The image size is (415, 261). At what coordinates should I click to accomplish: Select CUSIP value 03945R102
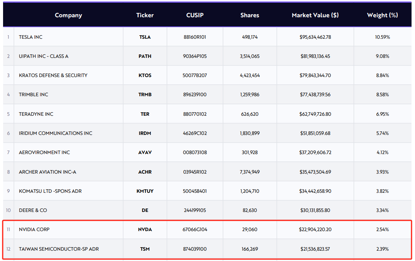(195, 172)
